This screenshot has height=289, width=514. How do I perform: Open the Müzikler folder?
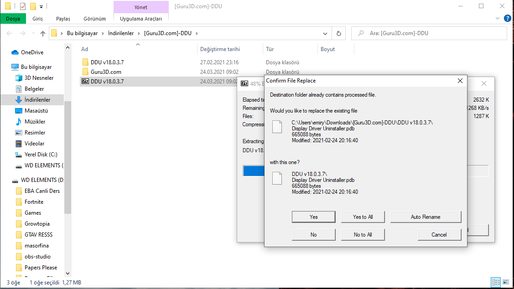[x=35, y=122]
